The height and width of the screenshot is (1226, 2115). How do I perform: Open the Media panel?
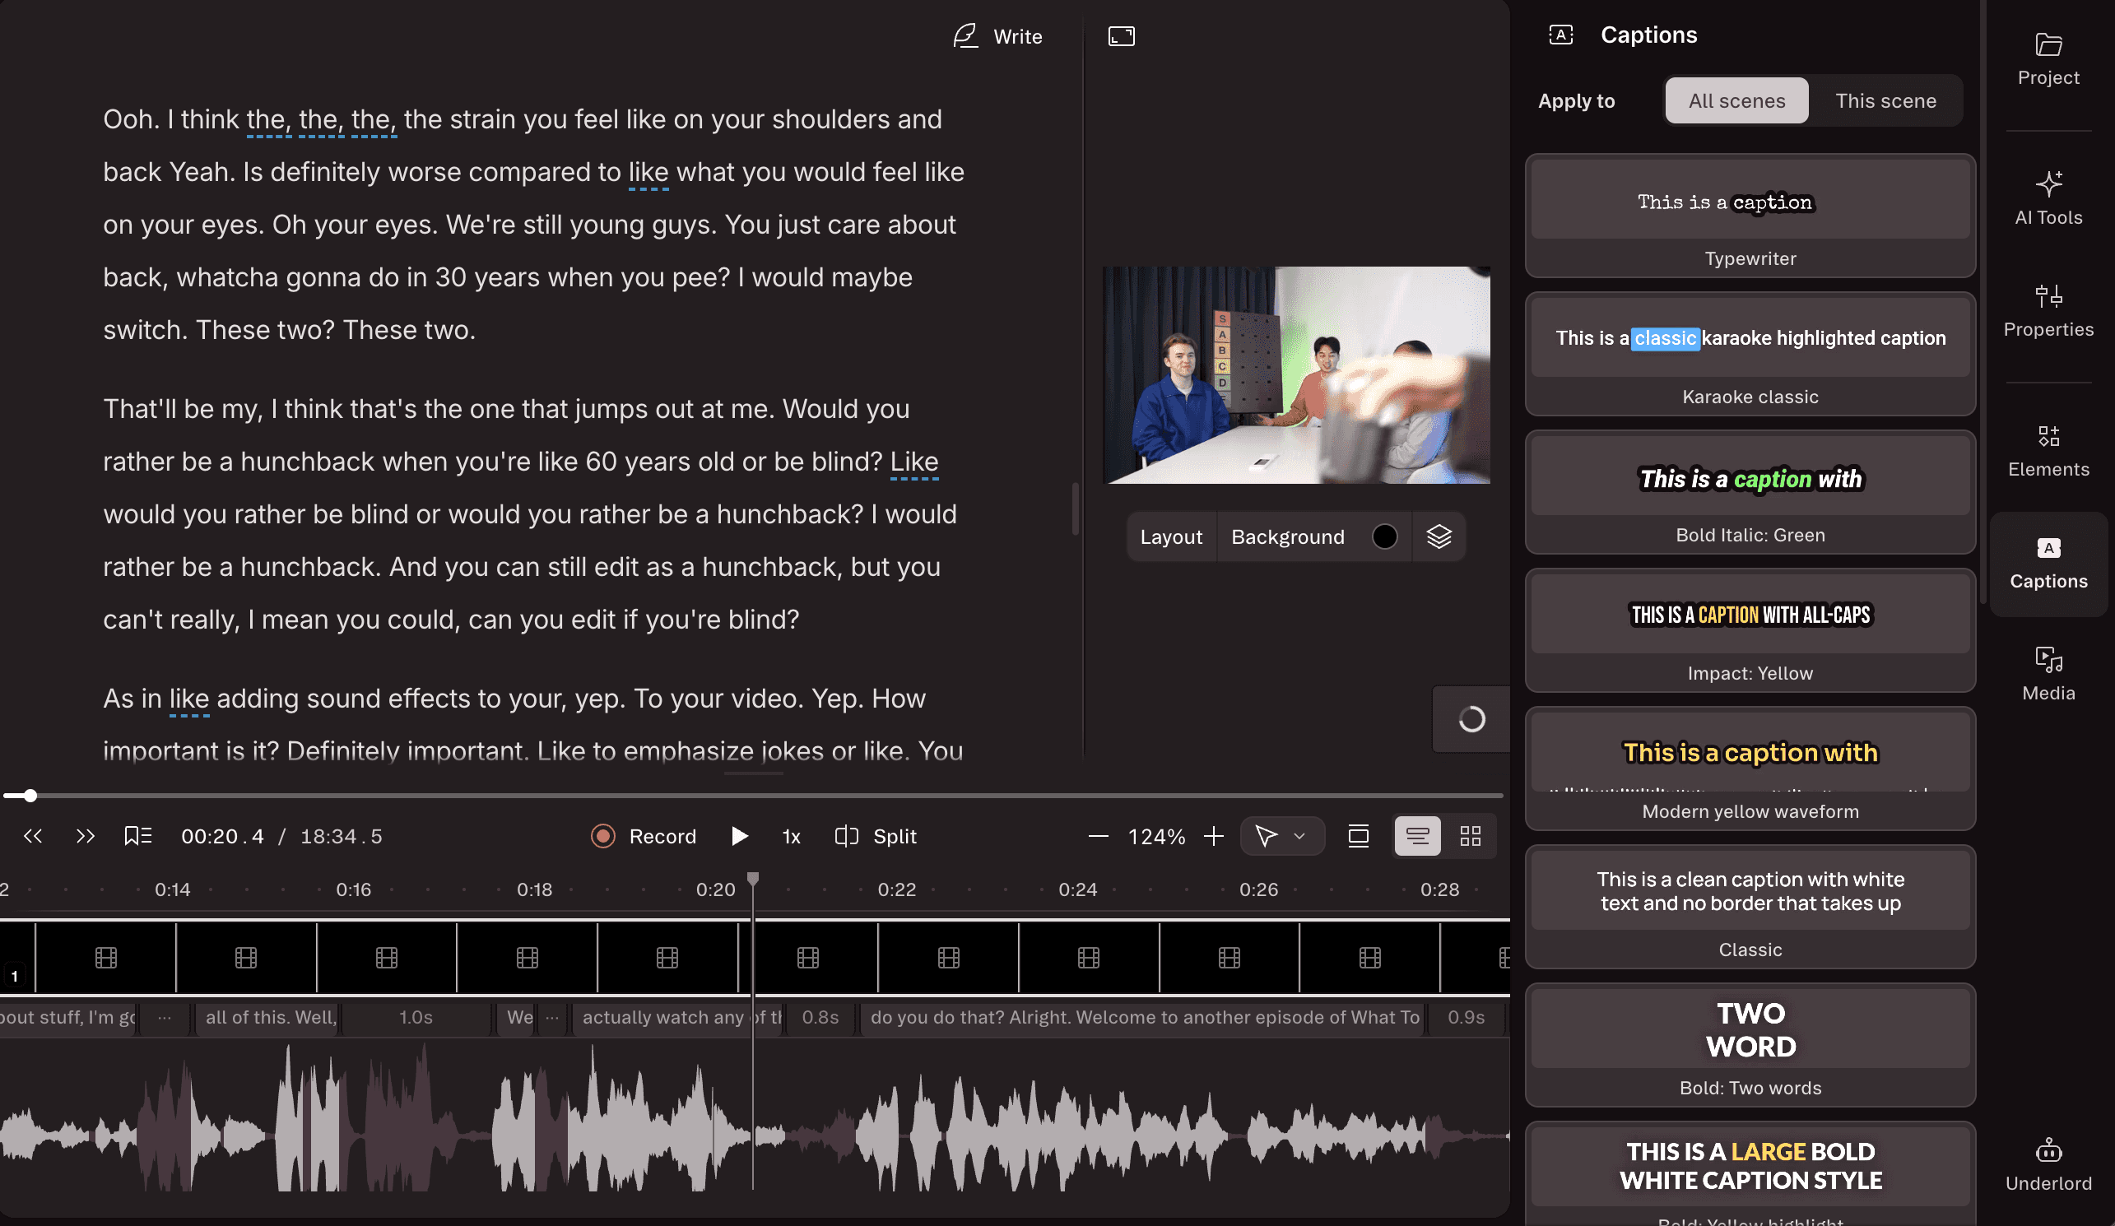pos(2048,671)
